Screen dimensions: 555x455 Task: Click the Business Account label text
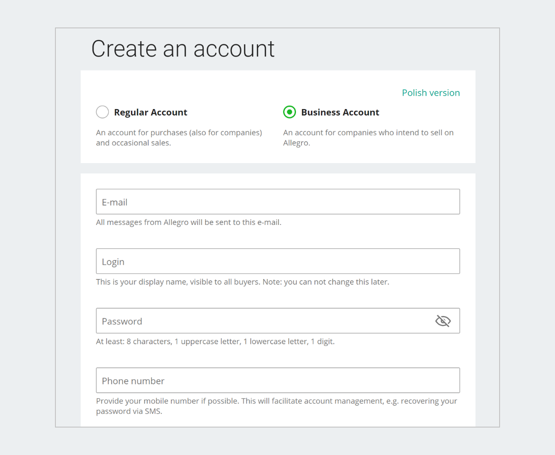[x=340, y=112]
